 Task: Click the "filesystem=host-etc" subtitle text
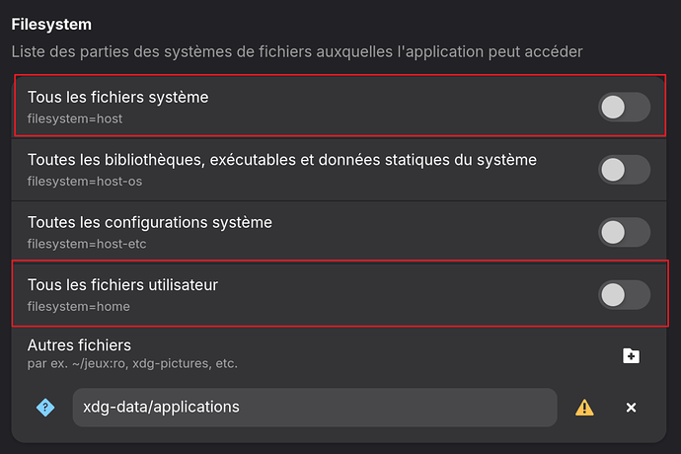pos(87,243)
